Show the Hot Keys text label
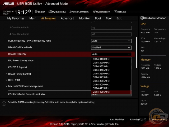The height and width of the screenshot is (127, 169). click(121, 12)
